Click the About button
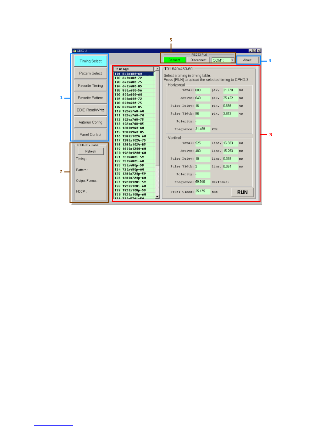This screenshot has width=331, height=428. tap(247, 60)
